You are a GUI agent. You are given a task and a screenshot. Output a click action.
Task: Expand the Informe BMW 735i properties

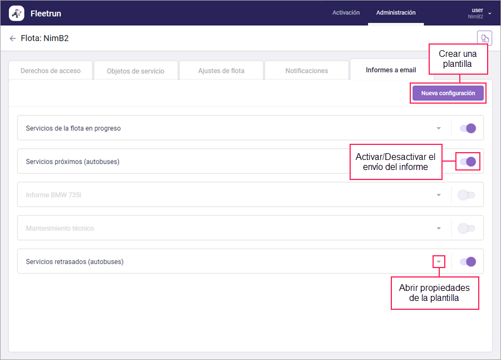pos(439,195)
